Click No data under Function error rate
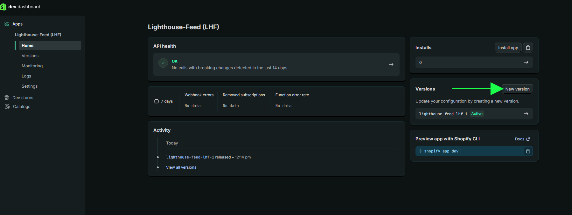The image size is (572, 215). click(283, 106)
